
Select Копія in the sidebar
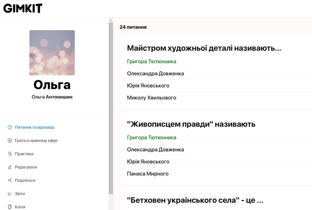click(20, 207)
